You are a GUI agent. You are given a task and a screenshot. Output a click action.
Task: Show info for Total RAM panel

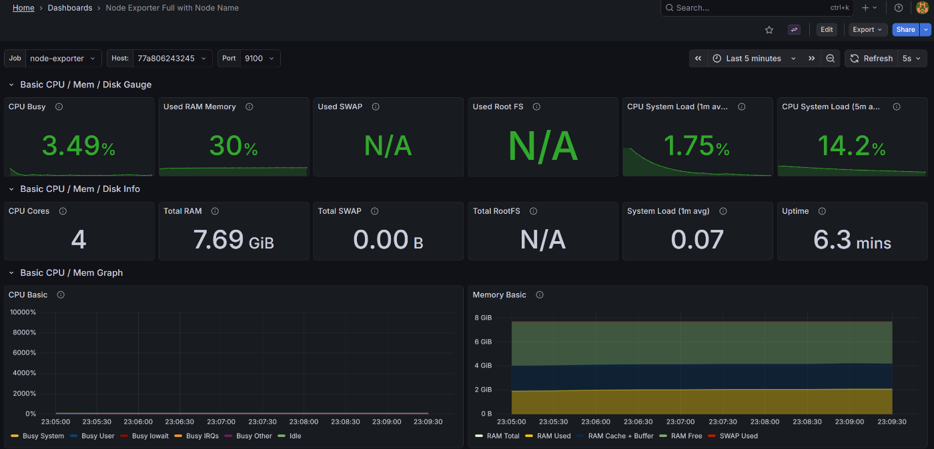[x=215, y=211]
